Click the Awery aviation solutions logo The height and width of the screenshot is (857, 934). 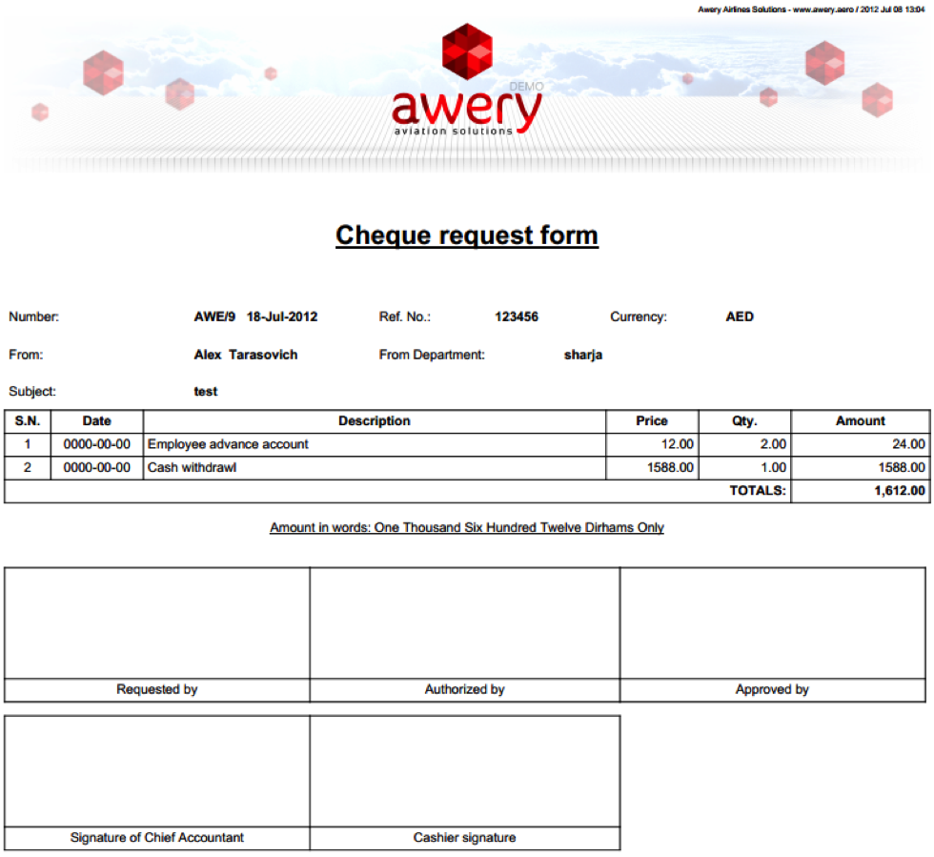point(466,112)
